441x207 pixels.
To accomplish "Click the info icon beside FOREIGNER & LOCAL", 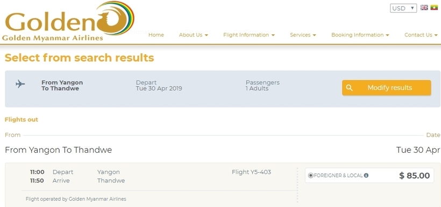I will [366, 175].
